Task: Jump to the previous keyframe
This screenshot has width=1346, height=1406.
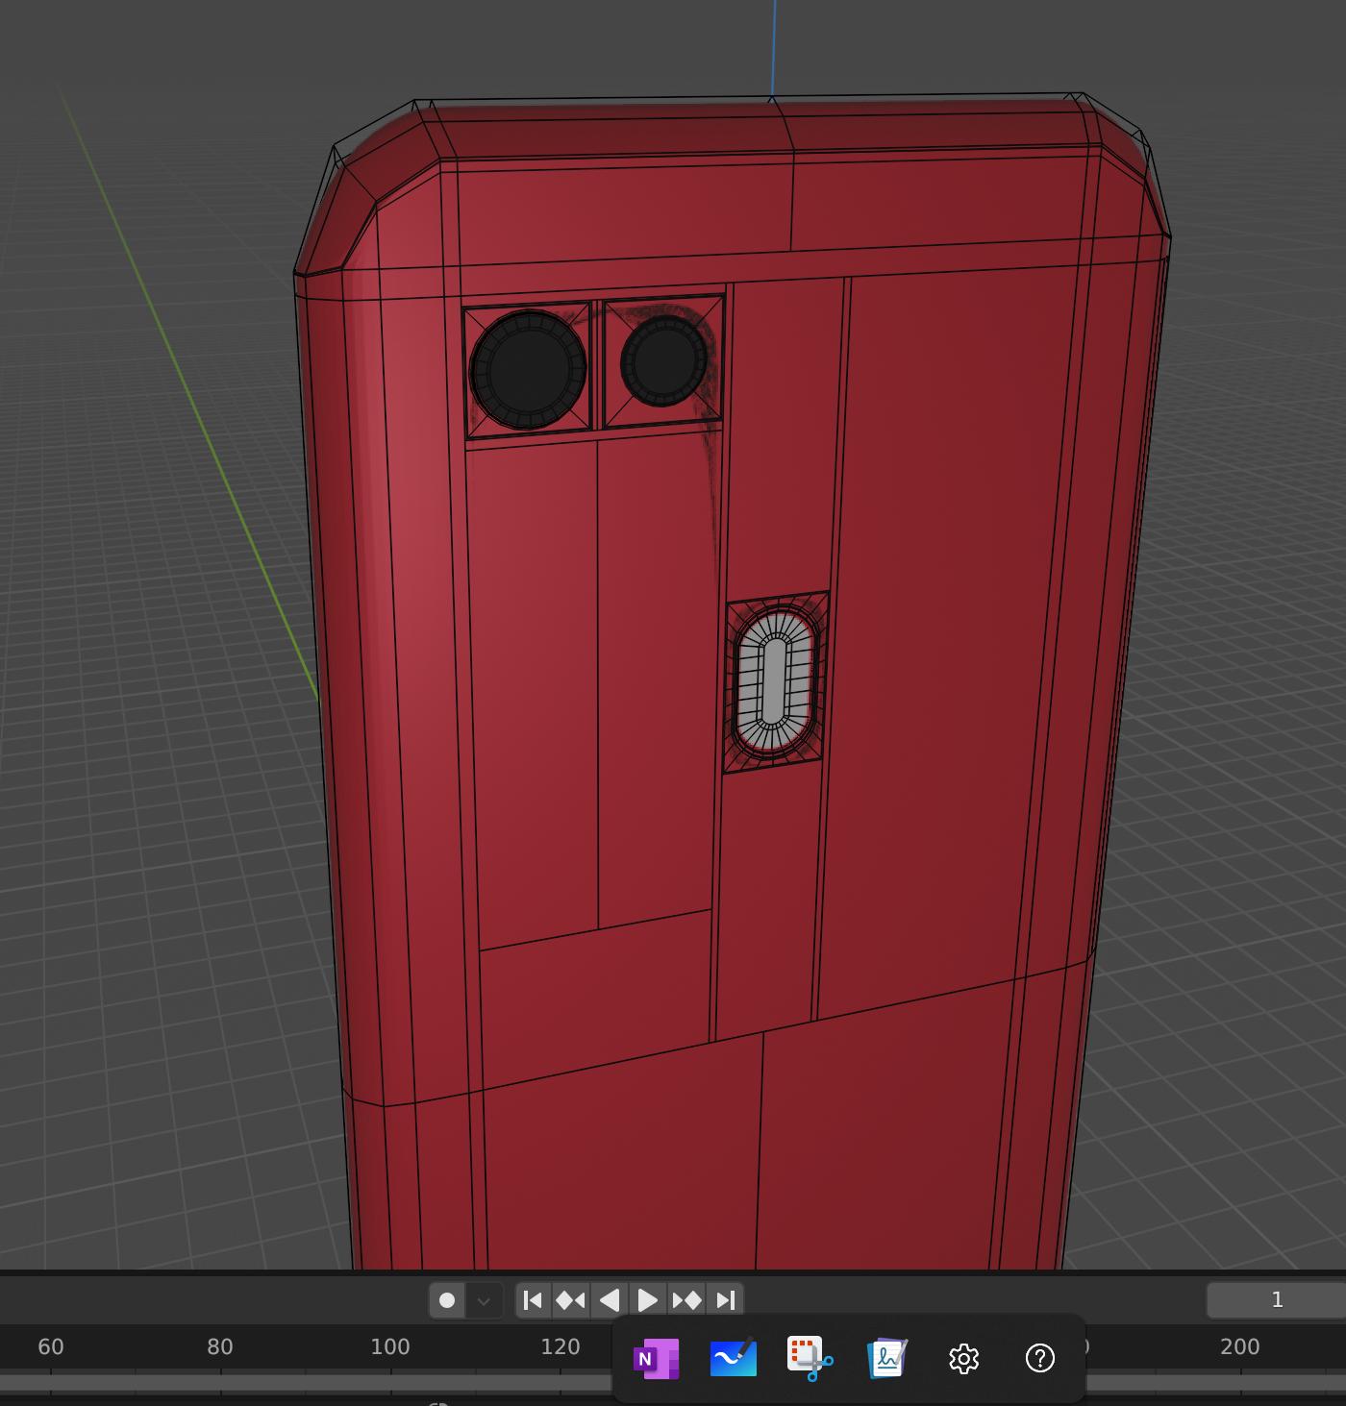Action: pyautogui.click(x=571, y=1300)
